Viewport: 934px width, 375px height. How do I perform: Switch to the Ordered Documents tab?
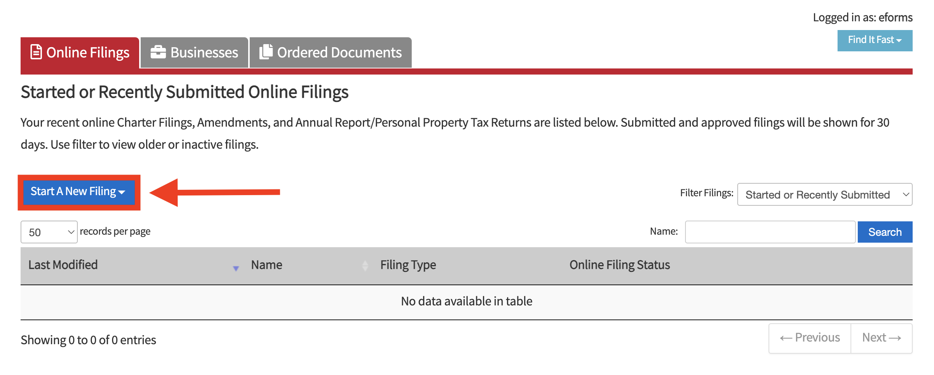[331, 52]
